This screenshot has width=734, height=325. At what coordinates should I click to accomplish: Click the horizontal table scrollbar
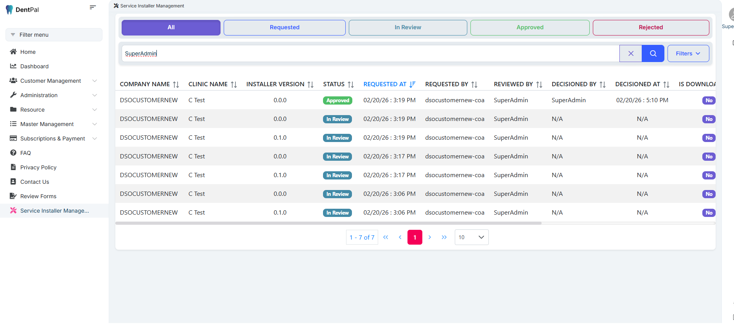(x=328, y=223)
